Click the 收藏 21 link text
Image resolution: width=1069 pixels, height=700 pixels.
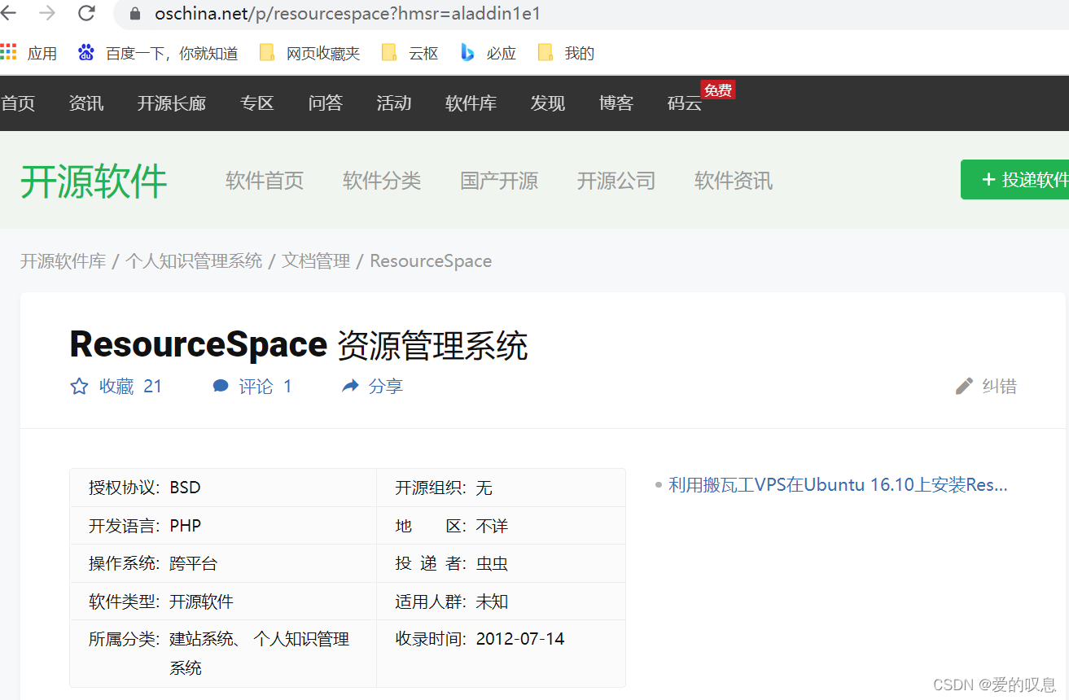click(x=131, y=387)
